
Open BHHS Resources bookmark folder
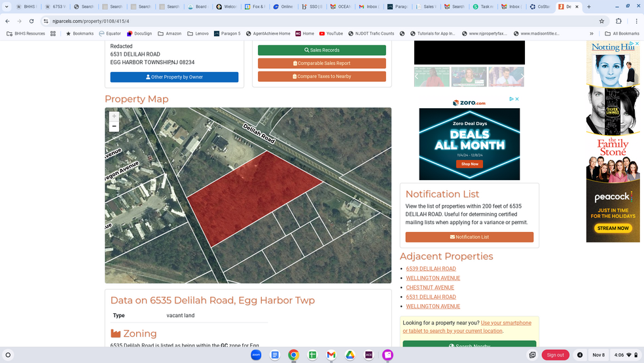click(x=26, y=33)
